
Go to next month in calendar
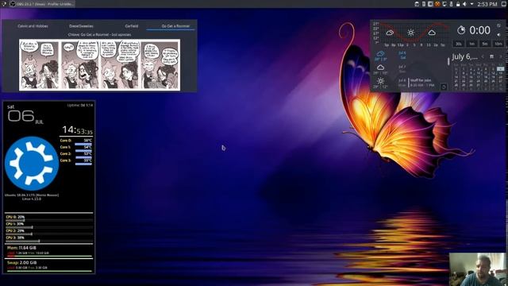pyautogui.click(x=500, y=56)
